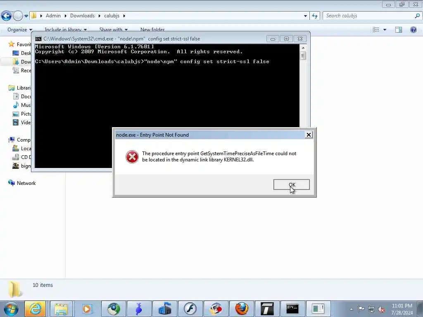
Task: Select Computer in the navigation pane
Action: 19,140
